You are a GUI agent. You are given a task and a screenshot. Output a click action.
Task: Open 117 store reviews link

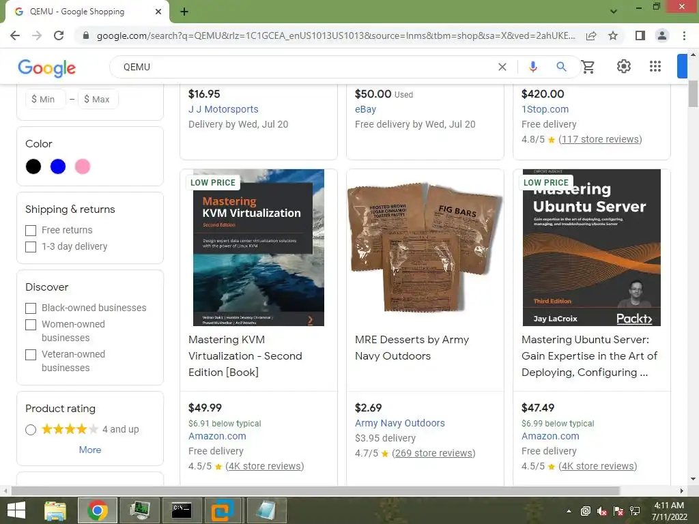pos(600,139)
